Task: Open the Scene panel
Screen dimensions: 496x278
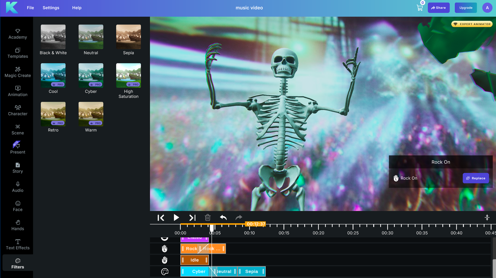Action: coord(17,130)
